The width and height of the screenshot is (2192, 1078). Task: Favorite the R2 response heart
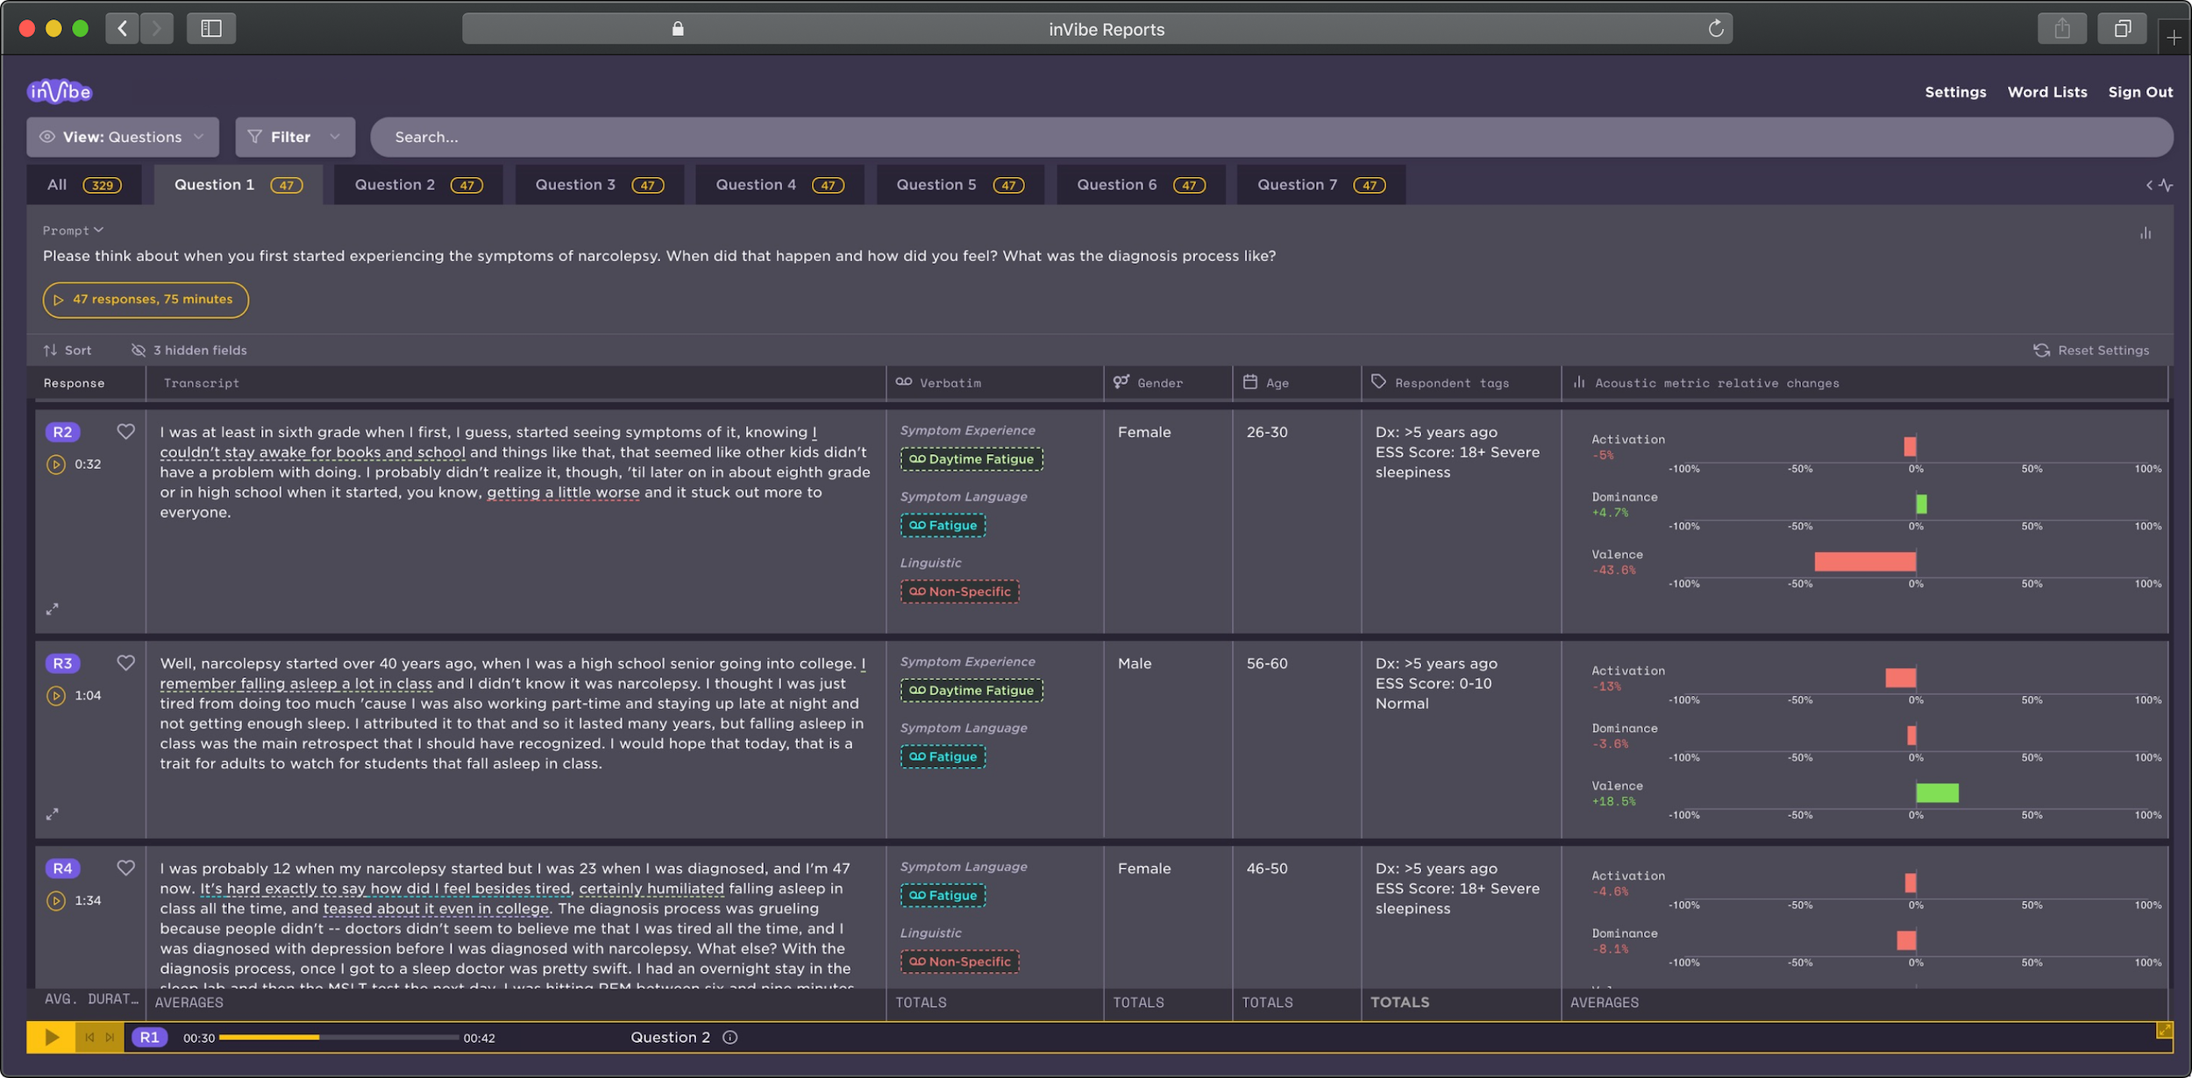[x=125, y=431]
